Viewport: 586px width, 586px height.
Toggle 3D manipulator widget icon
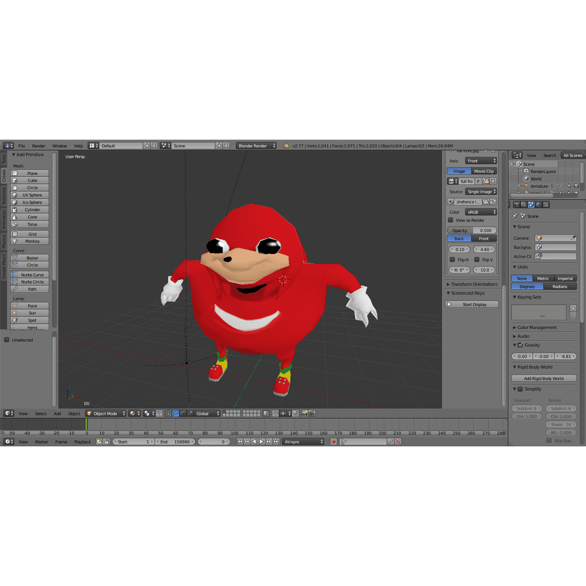[168, 413]
